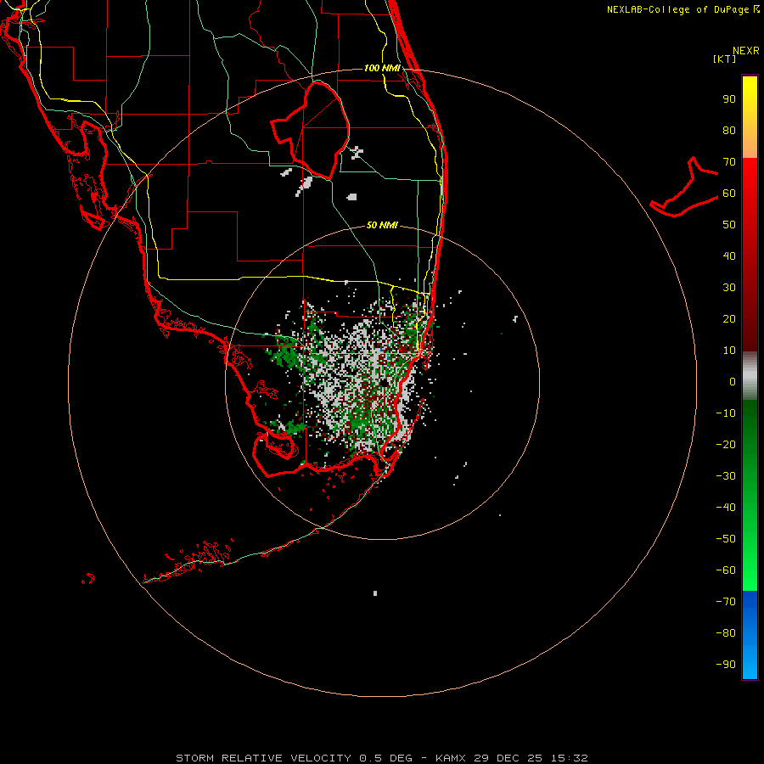Screen dimensions: 764x764
Task: Click the [KT] units label
Action: click(x=725, y=59)
